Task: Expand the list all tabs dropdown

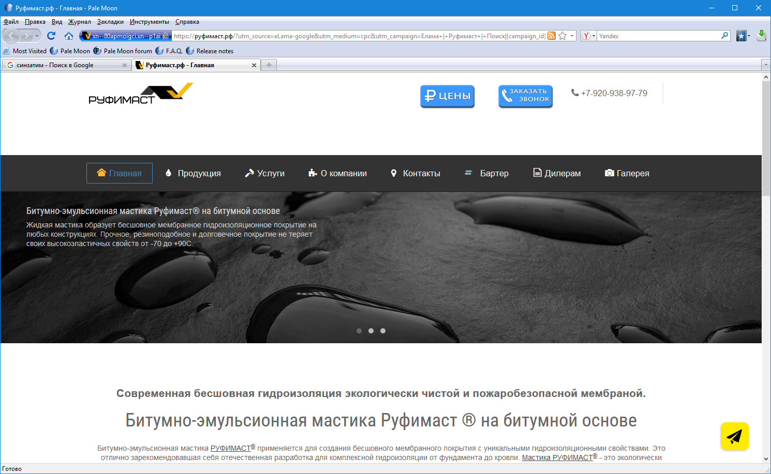Action: 766,65
